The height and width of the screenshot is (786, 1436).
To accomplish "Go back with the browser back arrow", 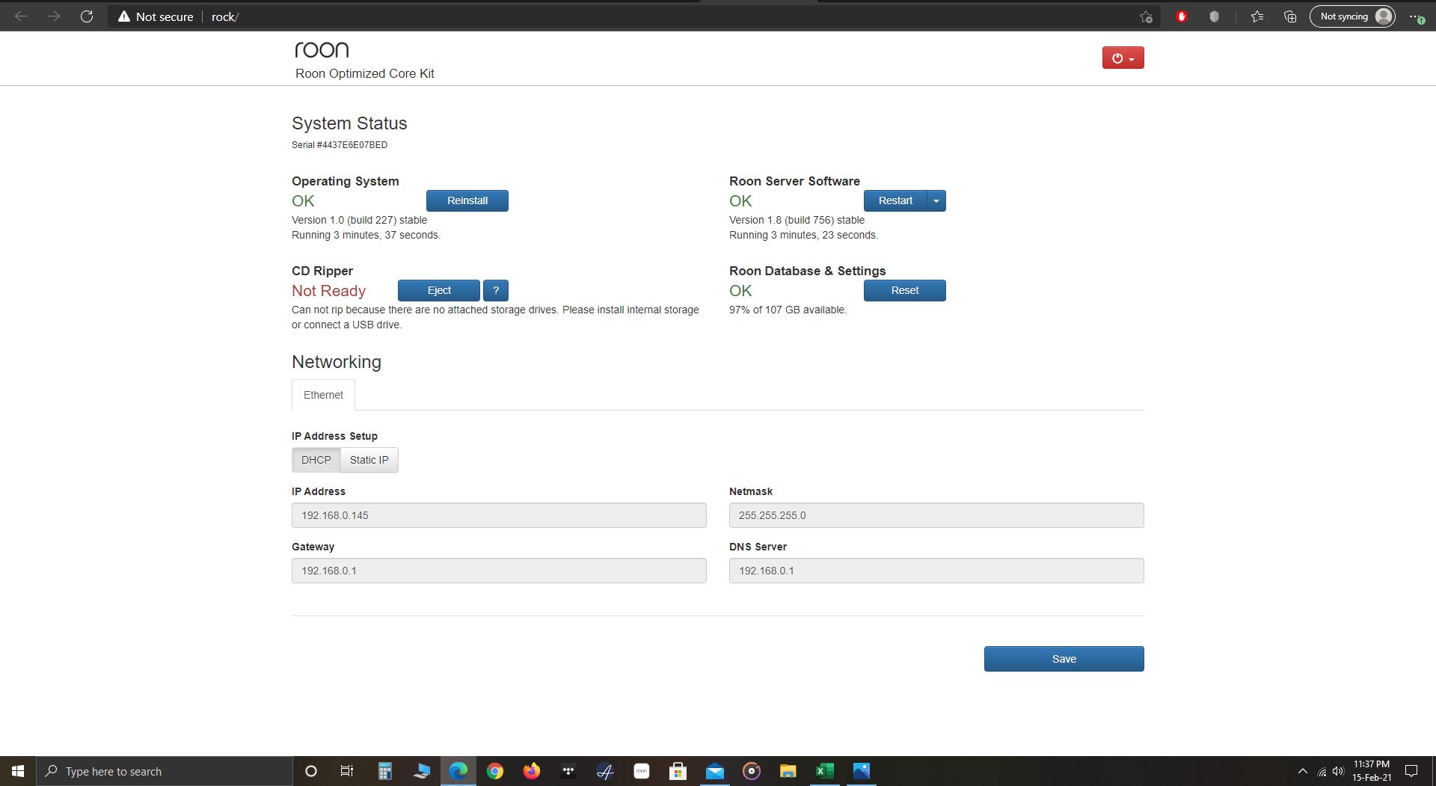I will point(21,16).
